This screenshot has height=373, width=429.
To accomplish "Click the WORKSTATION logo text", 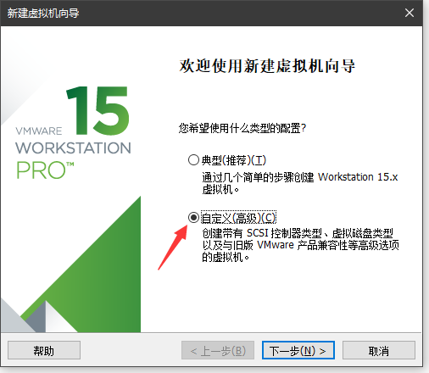I will pyautogui.click(x=73, y=148).
